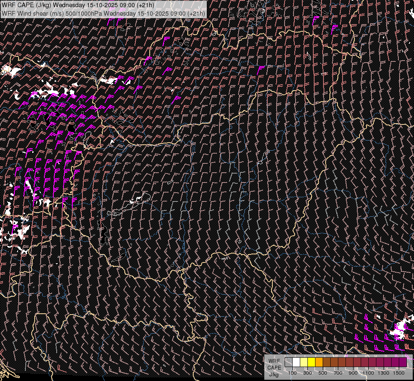414x381 pixels.
Task: Click the 700 legend scale label
Action: coord(338,373)
